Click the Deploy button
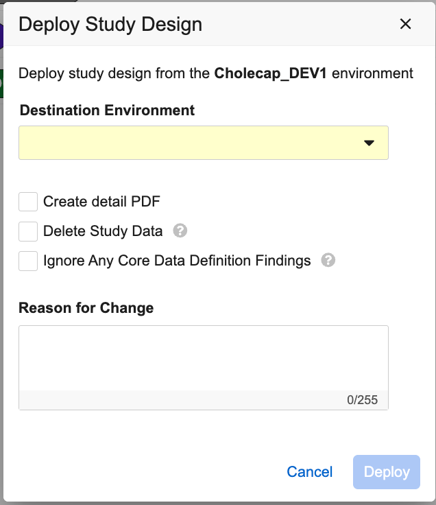This screenshot has height=505, width=436. (387, 472)
